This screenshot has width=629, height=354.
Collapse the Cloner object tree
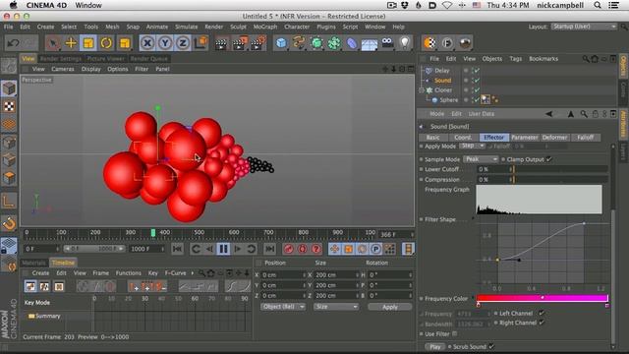click(x=422, y=90)
